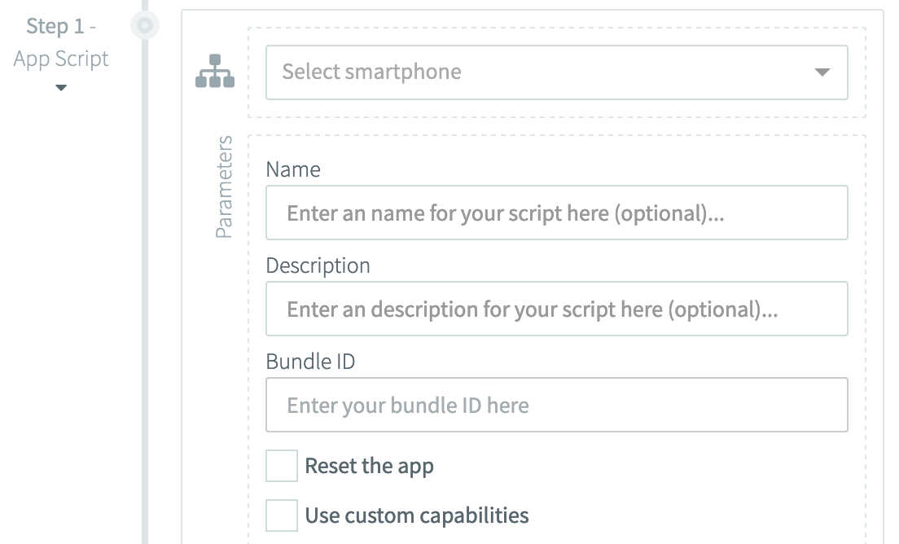Click the Name field label
The image size is (899, 544).
coord(293,169)
